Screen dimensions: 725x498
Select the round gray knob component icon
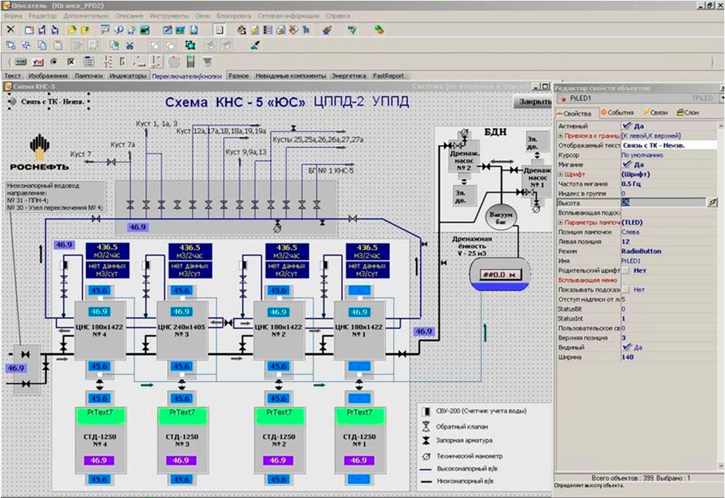174,62
